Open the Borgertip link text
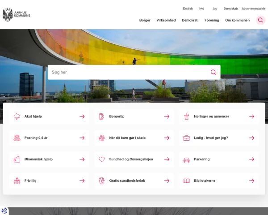Image resolution: width=268 pixels, height=215 pixels. coord(117,116)
